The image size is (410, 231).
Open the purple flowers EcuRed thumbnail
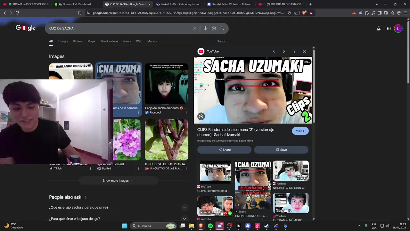[127, 140]
